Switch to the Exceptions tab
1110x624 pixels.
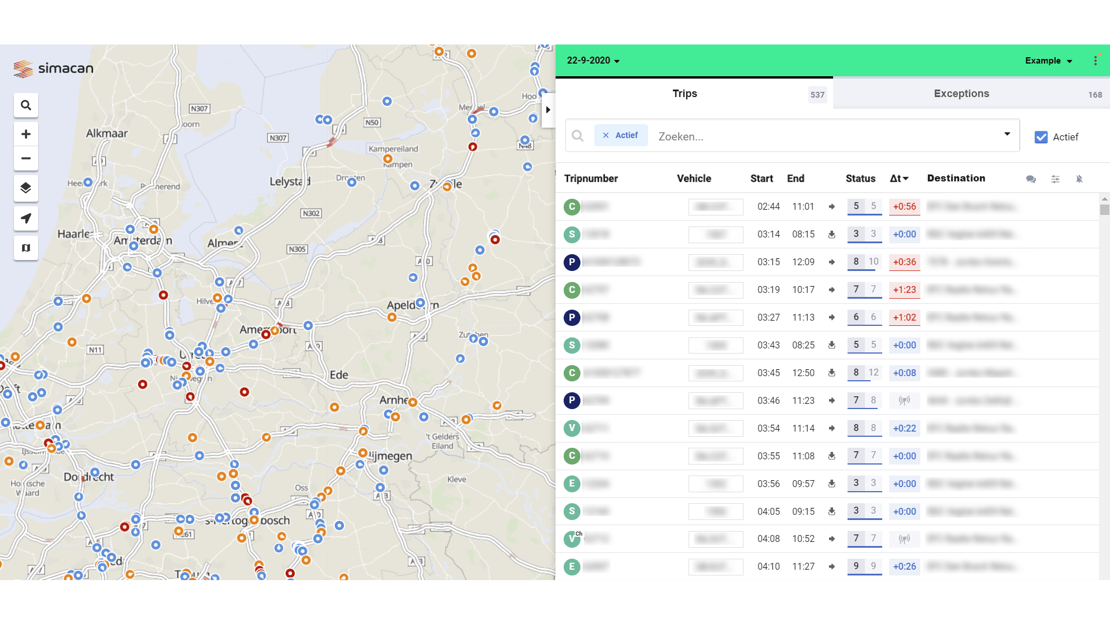click(x=961, y=94)
